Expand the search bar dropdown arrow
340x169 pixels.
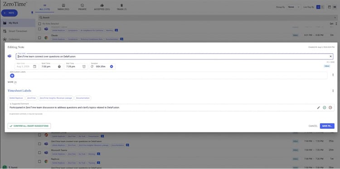point(335,18)
